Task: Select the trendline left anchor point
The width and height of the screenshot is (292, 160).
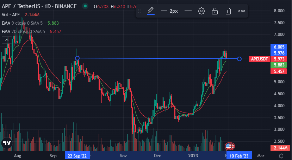Action: click(x=77, y=58)
